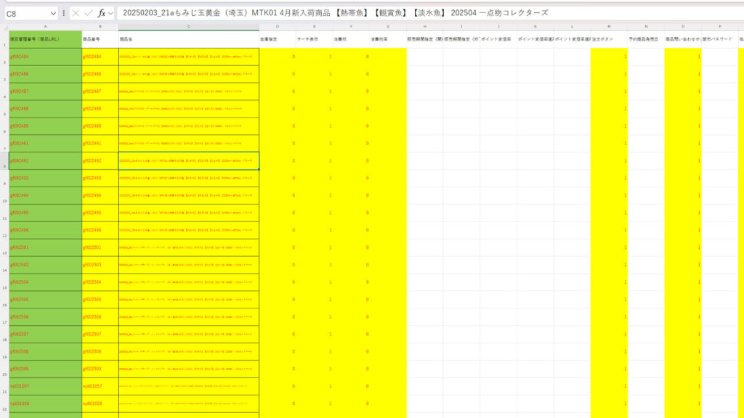Click cell gf002507 in column B
Viewport: 744px width, 418px height.
(x=100, y=334)
